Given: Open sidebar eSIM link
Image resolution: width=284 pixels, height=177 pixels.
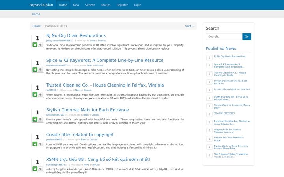Looking at the screenshot, I should click(x=224, y=113).
